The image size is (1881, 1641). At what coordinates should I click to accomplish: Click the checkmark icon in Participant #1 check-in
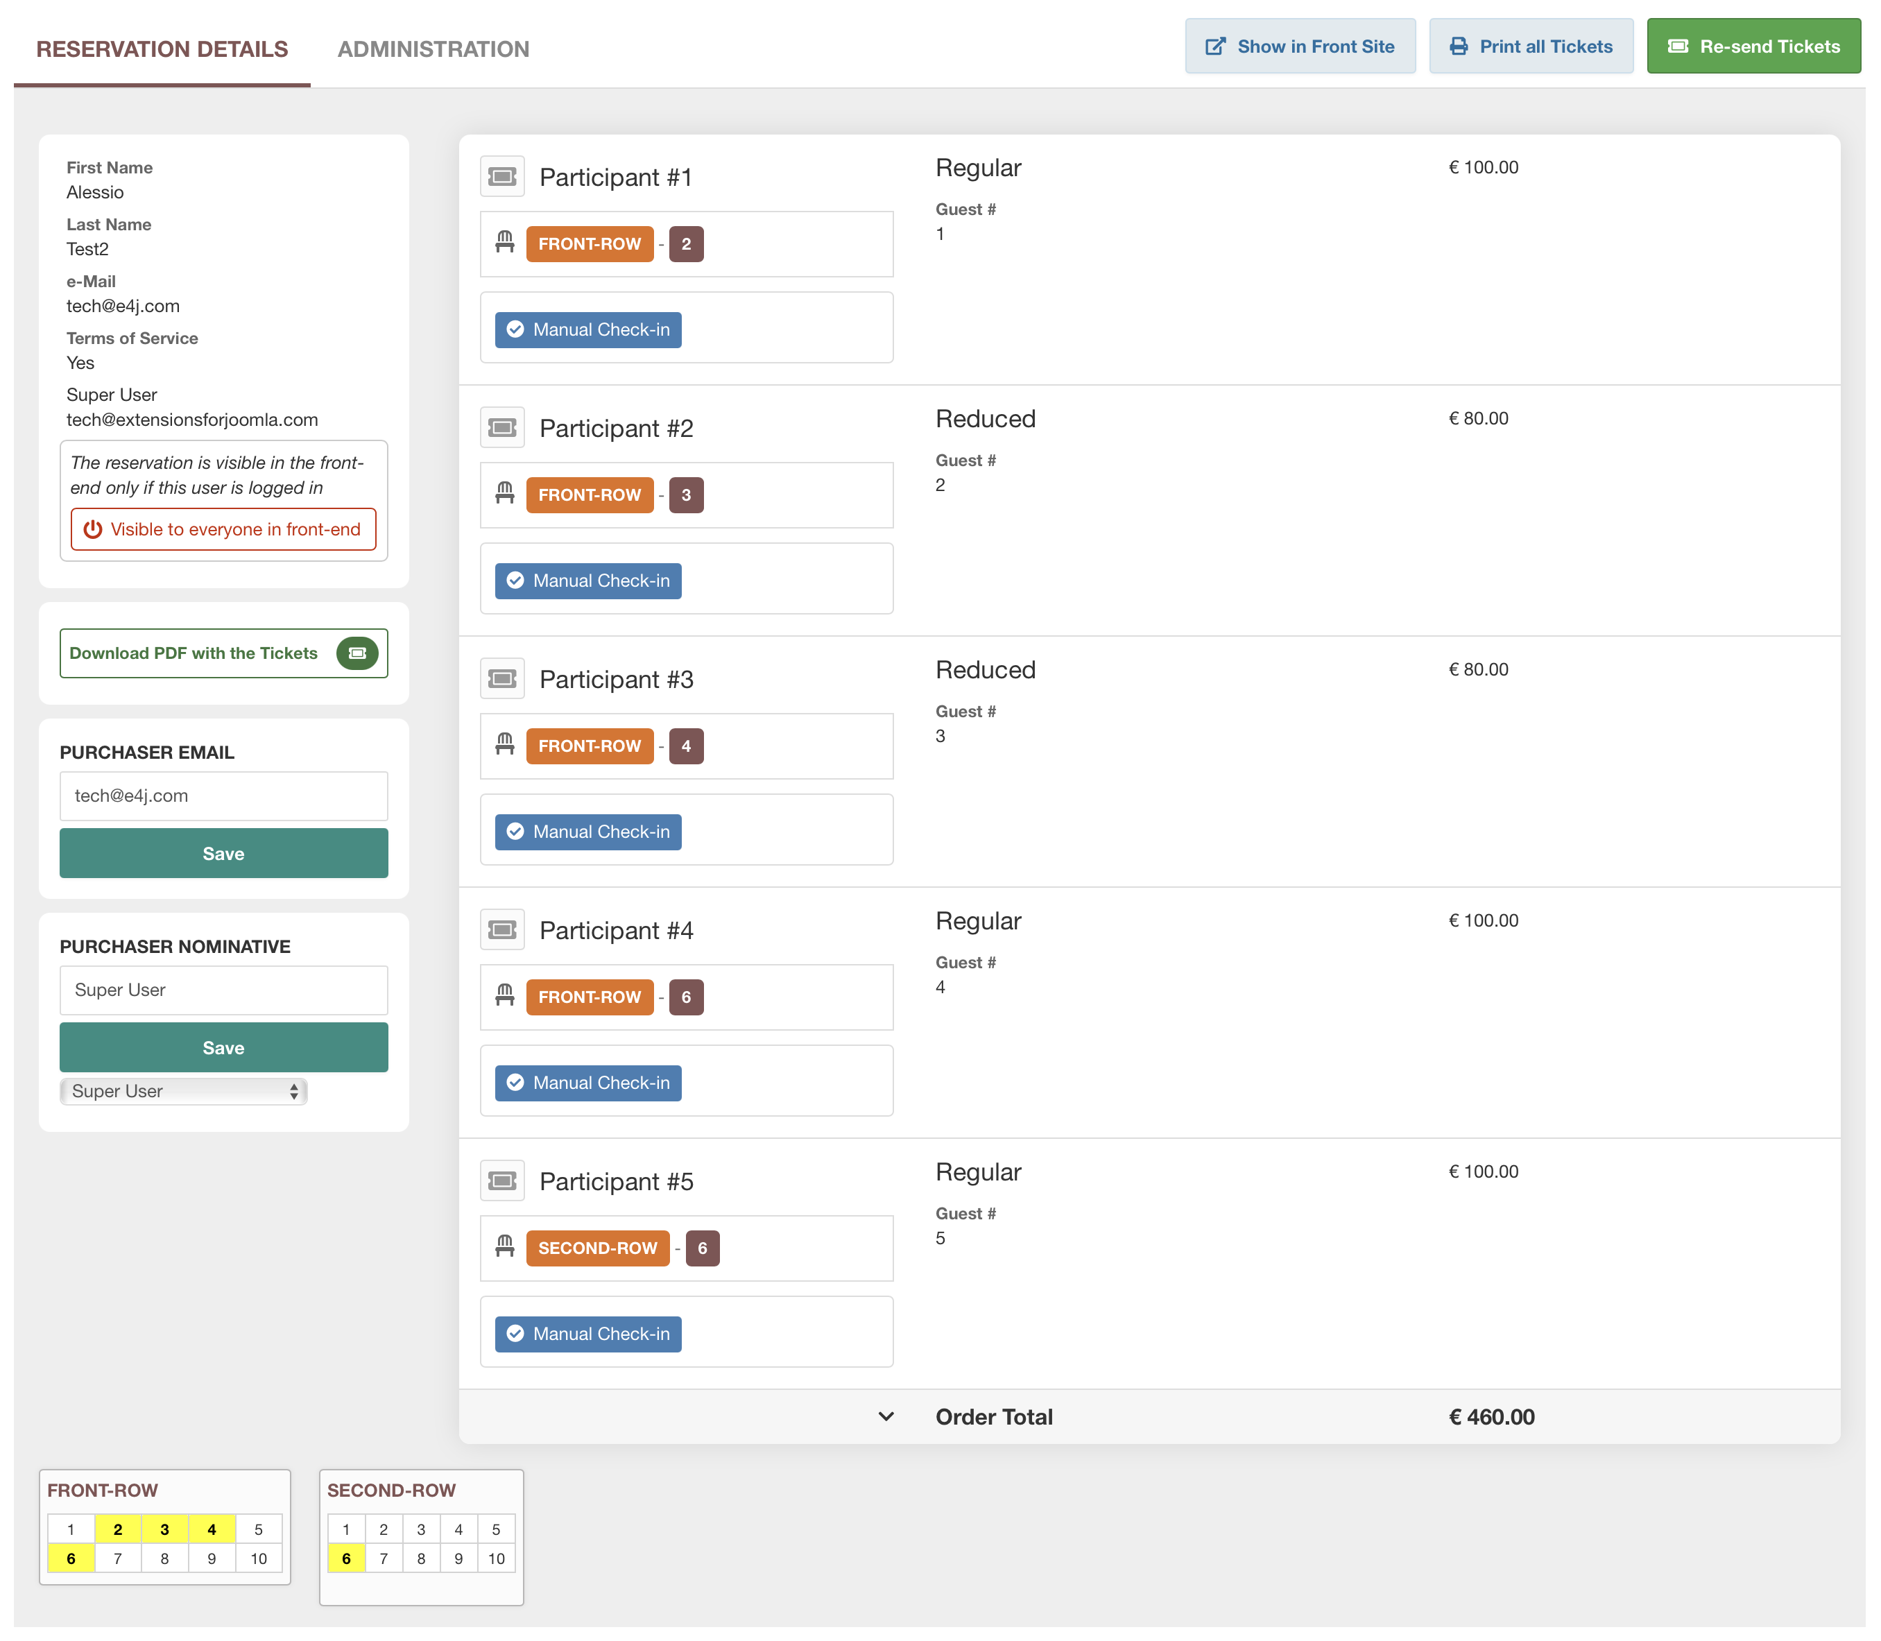(x=515, y=329)
